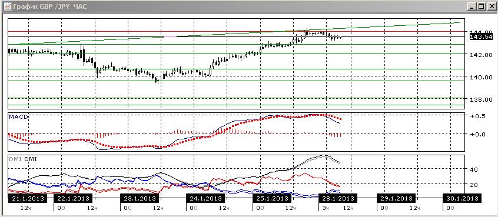Click the +0.5 MACD scale value
The image size is (498, 217).
click(x=477, y=116)
